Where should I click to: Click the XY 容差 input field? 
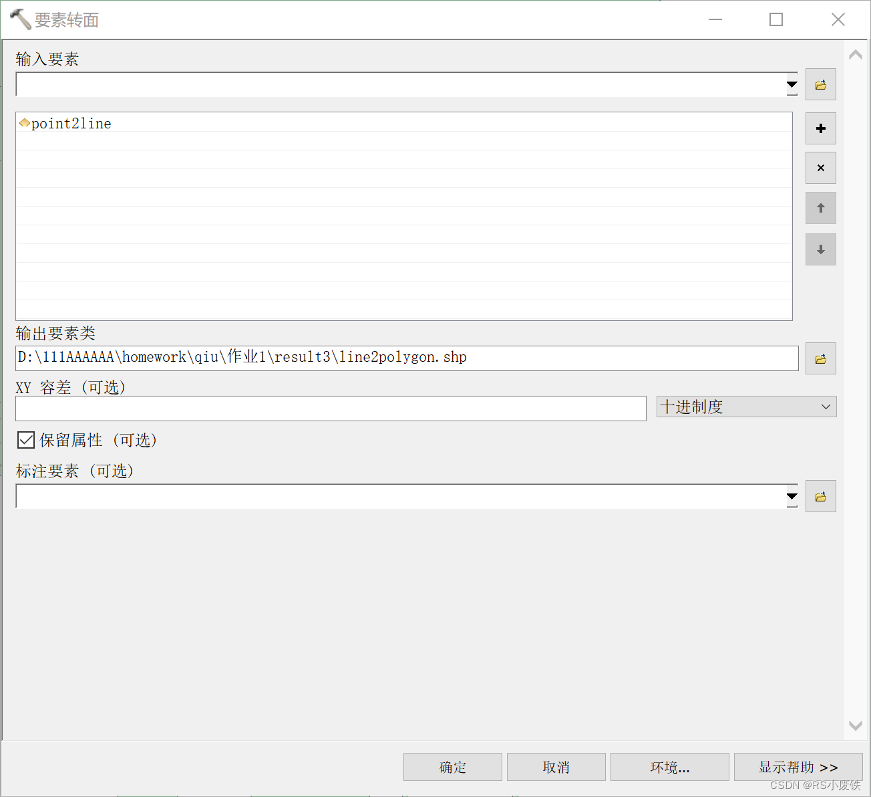331,409
